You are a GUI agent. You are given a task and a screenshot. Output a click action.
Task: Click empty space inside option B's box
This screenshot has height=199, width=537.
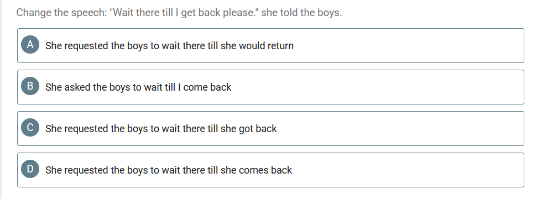[x=377, y=87]
